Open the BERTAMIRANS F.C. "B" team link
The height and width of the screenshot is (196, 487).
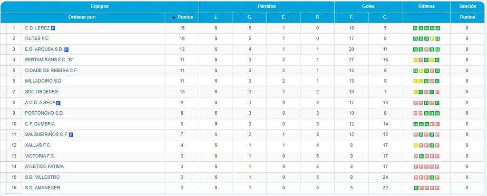(x=49, y=60)
